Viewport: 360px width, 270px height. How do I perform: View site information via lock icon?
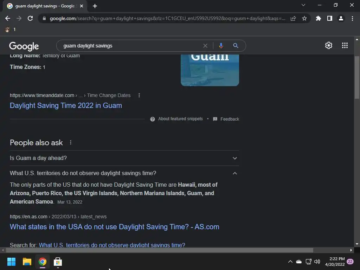44,18
